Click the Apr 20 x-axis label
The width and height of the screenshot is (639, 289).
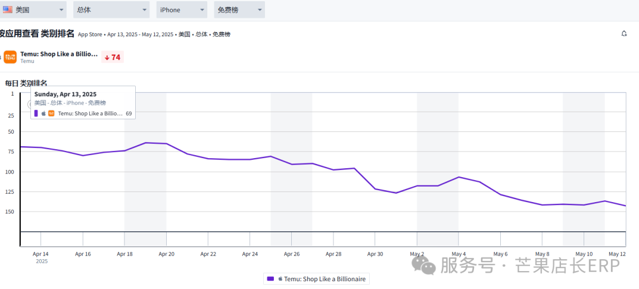coord(166,254)
